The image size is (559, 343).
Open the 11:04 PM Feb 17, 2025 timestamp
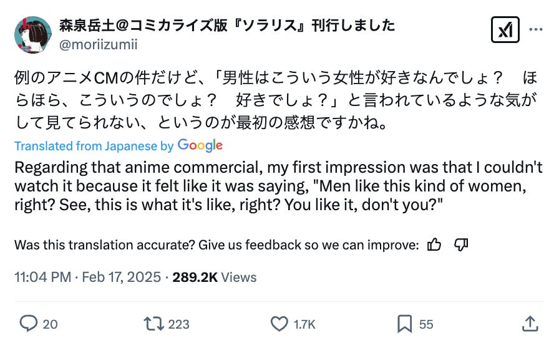(x=87, y=278)
